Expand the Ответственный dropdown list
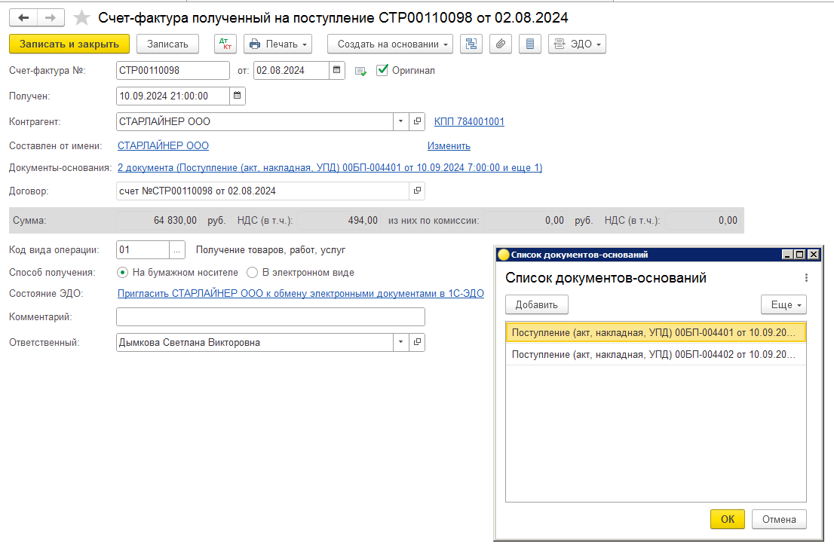834x553 pixels. tap(400, 343)
